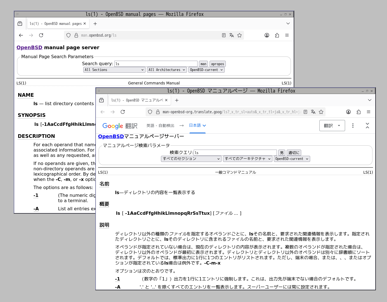This screenshot has width=387, height=302.
Task: Select the ls(1) マニュアルページ tab
Action: coord(137,100)
